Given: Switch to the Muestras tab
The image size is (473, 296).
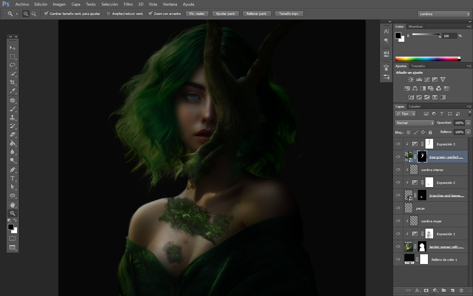Looking at the screenshot, I should pyautogui.click(x=416, y=27).
